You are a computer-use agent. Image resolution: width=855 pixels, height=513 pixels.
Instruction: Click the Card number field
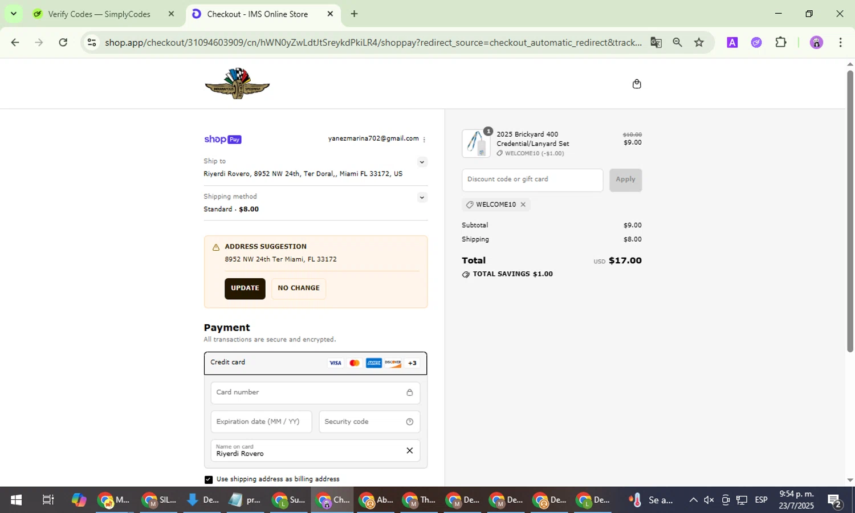point(315,393)
